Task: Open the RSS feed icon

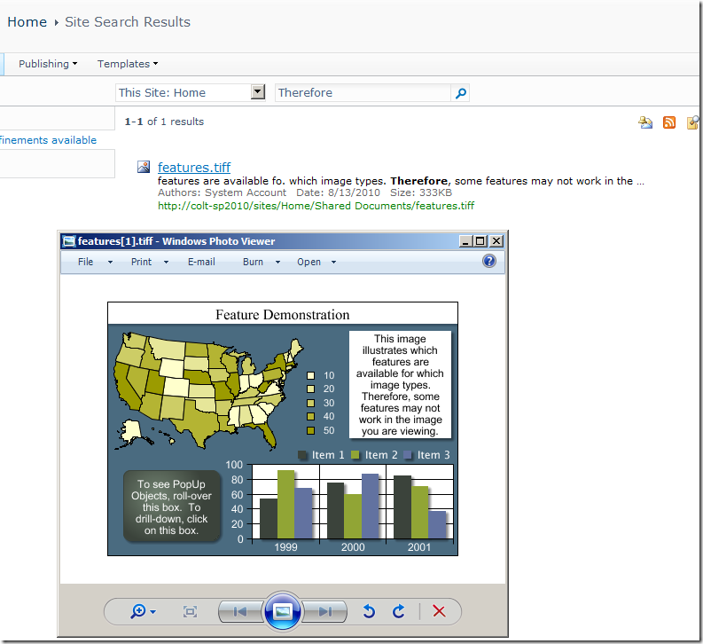Action: point(669,122)
